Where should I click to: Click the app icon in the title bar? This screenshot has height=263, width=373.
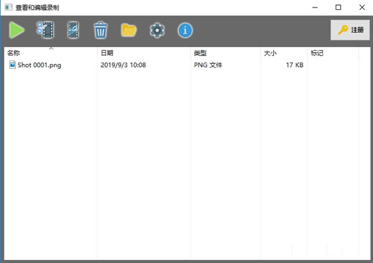7,7
